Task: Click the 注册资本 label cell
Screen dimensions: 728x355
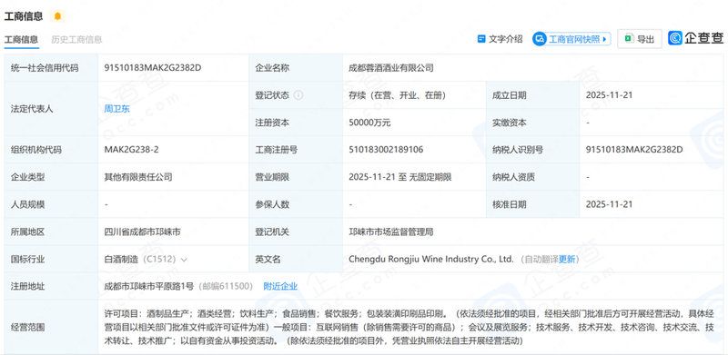Action: point(295,123)
